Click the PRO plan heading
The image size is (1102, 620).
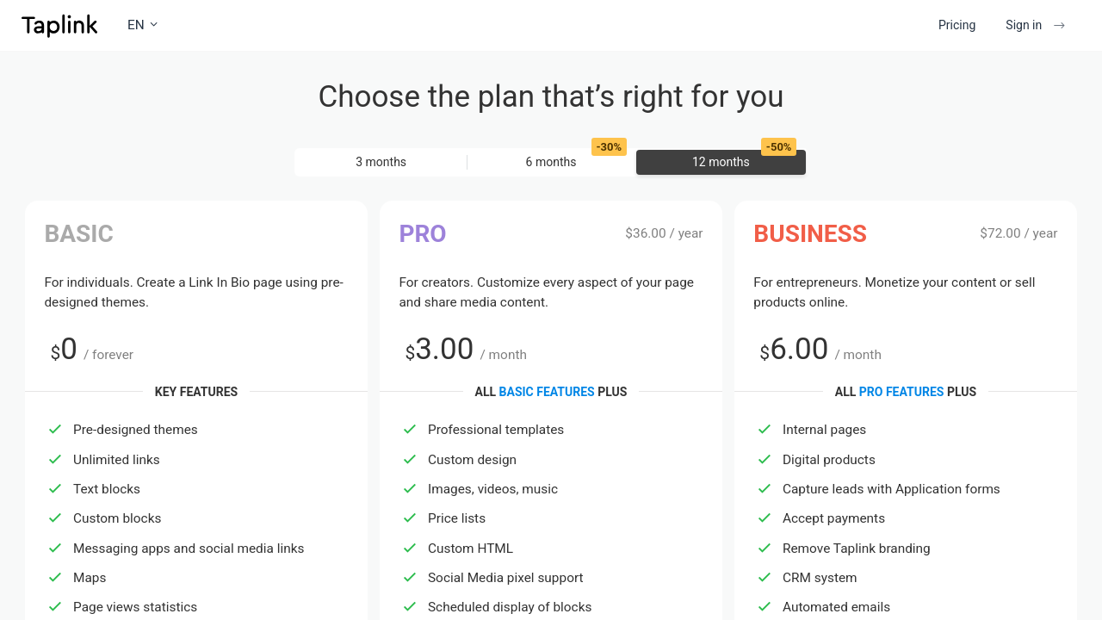click(423, 234)
